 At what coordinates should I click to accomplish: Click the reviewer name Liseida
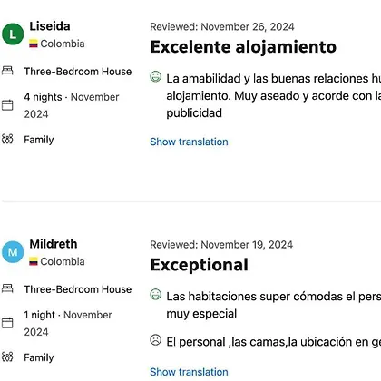(50, 26)
